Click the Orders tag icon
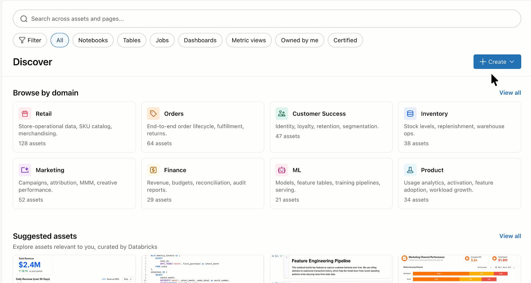Image resolution: width=531 pixels, height=283 pixels. [x=153, y=114]
